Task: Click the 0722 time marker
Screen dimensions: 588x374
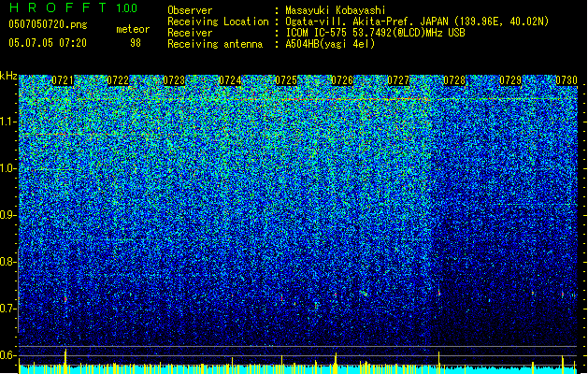Action: tap(118, 80)
